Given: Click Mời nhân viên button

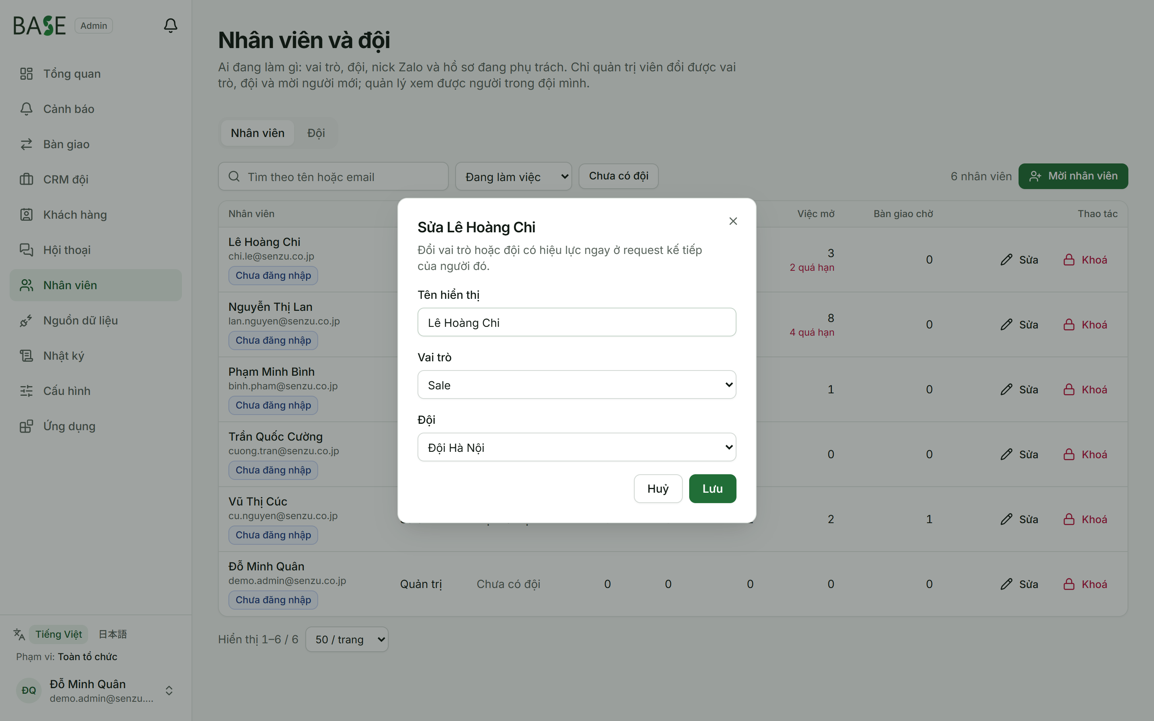Looking at the screenshot, I should 1073,176.
